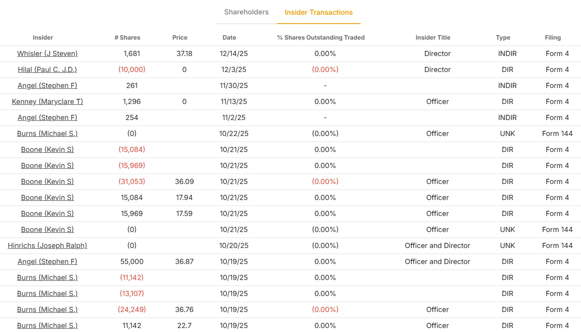Open insider profile for Whisler (J Steven)
The height and width of the screenshot is (332, 581).
point(47,54)
